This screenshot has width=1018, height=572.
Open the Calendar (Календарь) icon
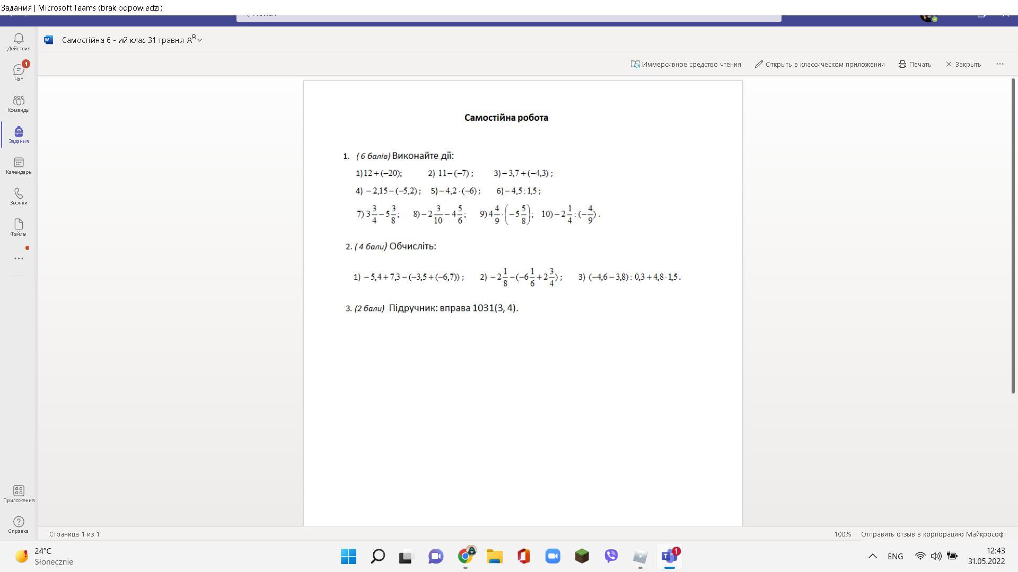pos(19,165)
